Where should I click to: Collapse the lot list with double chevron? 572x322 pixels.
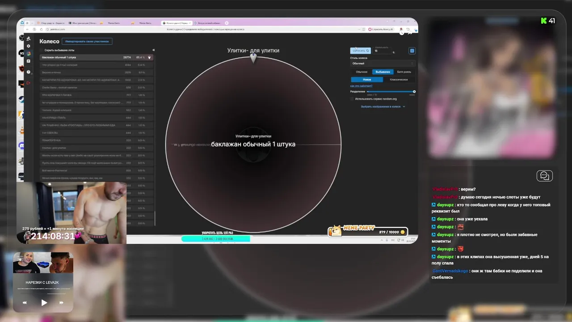tap(153, 50)
